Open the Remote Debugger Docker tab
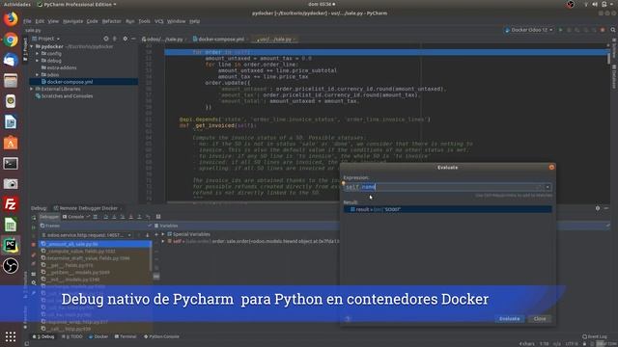 pos(88,208)
